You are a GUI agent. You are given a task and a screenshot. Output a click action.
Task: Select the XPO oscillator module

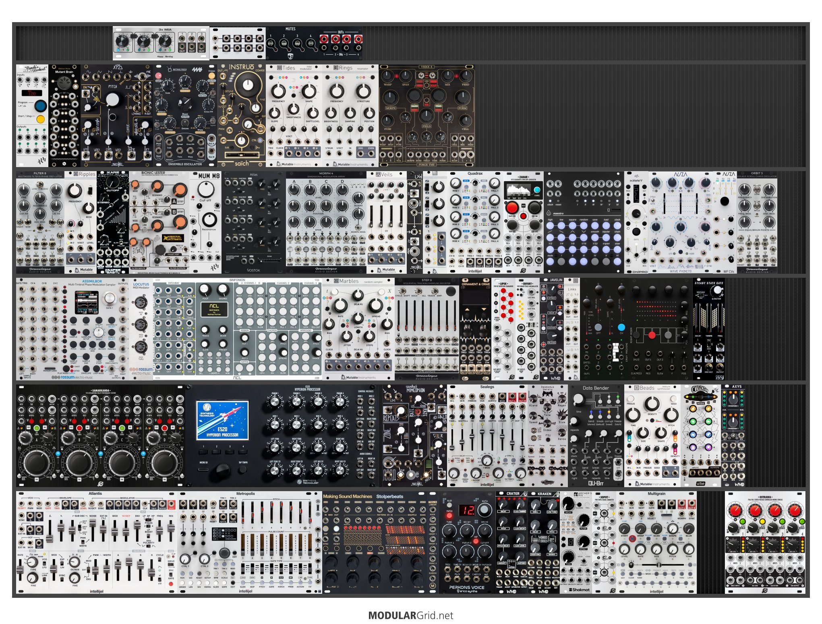[117, 116]
